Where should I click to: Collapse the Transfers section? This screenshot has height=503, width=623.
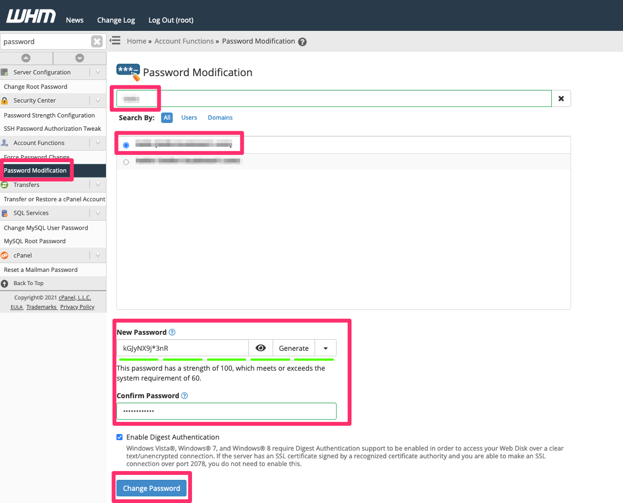point(98,185)
